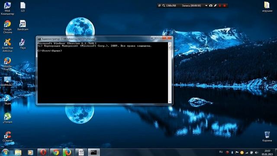Select the GodMode desktop icon
The image size is (277, 156).
pos(7,81)
